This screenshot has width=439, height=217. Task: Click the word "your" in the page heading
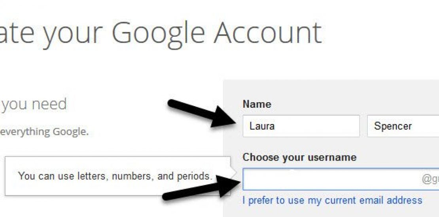click(x=74, y=33)
